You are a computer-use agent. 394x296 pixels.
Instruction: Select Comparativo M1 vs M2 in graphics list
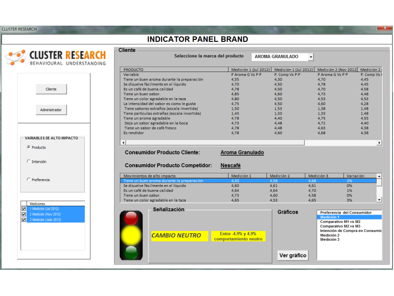(x=340, y=222)
